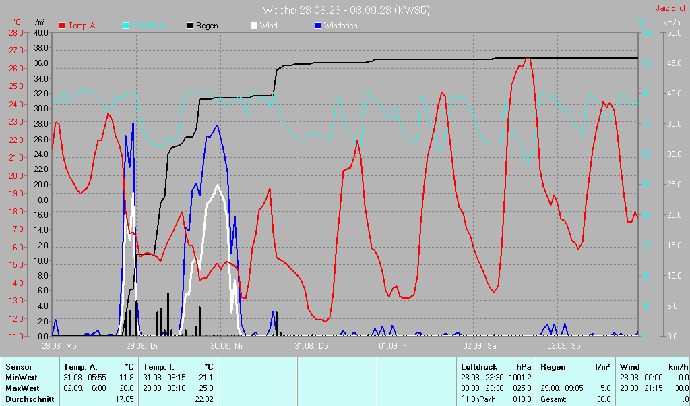Viewport: 690px width, 406px height.
Task: Click the white Wind legend swatch
Action: [x=254, y=26]
